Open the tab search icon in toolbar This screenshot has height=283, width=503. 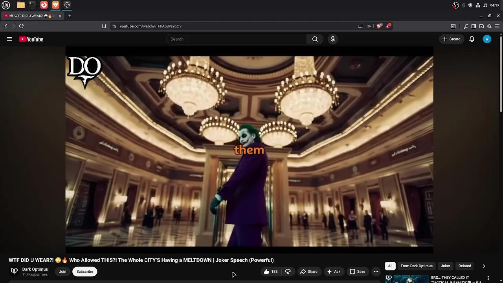click(453, 26)
